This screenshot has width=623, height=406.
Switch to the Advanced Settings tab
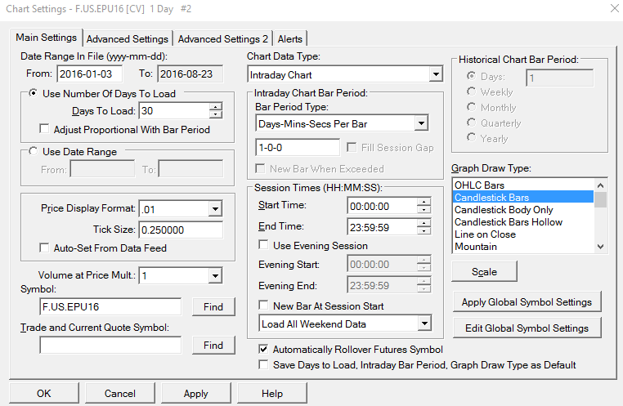[128, 39]
